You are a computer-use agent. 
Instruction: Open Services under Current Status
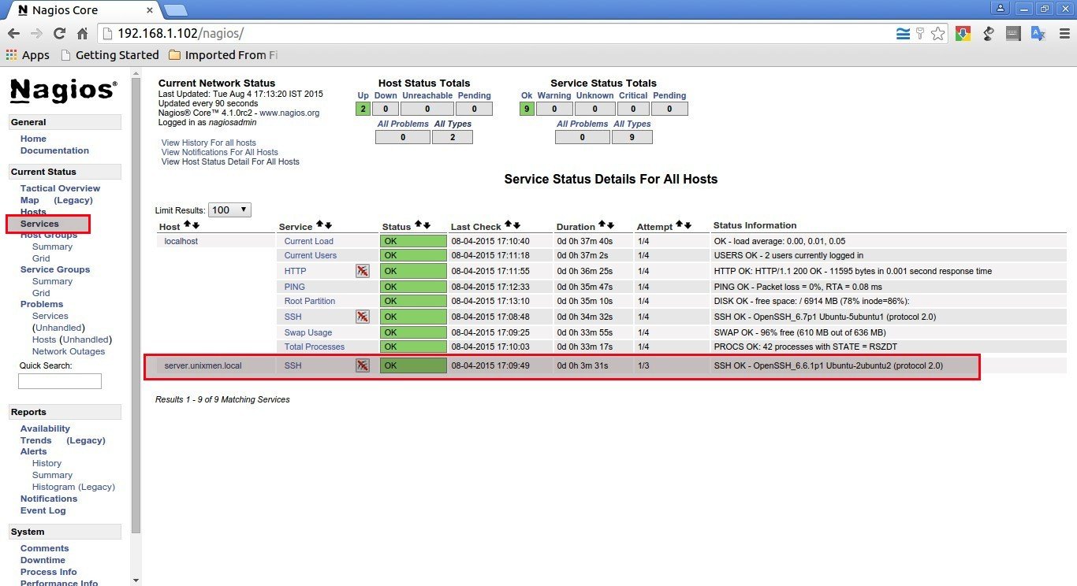(39, 224)
